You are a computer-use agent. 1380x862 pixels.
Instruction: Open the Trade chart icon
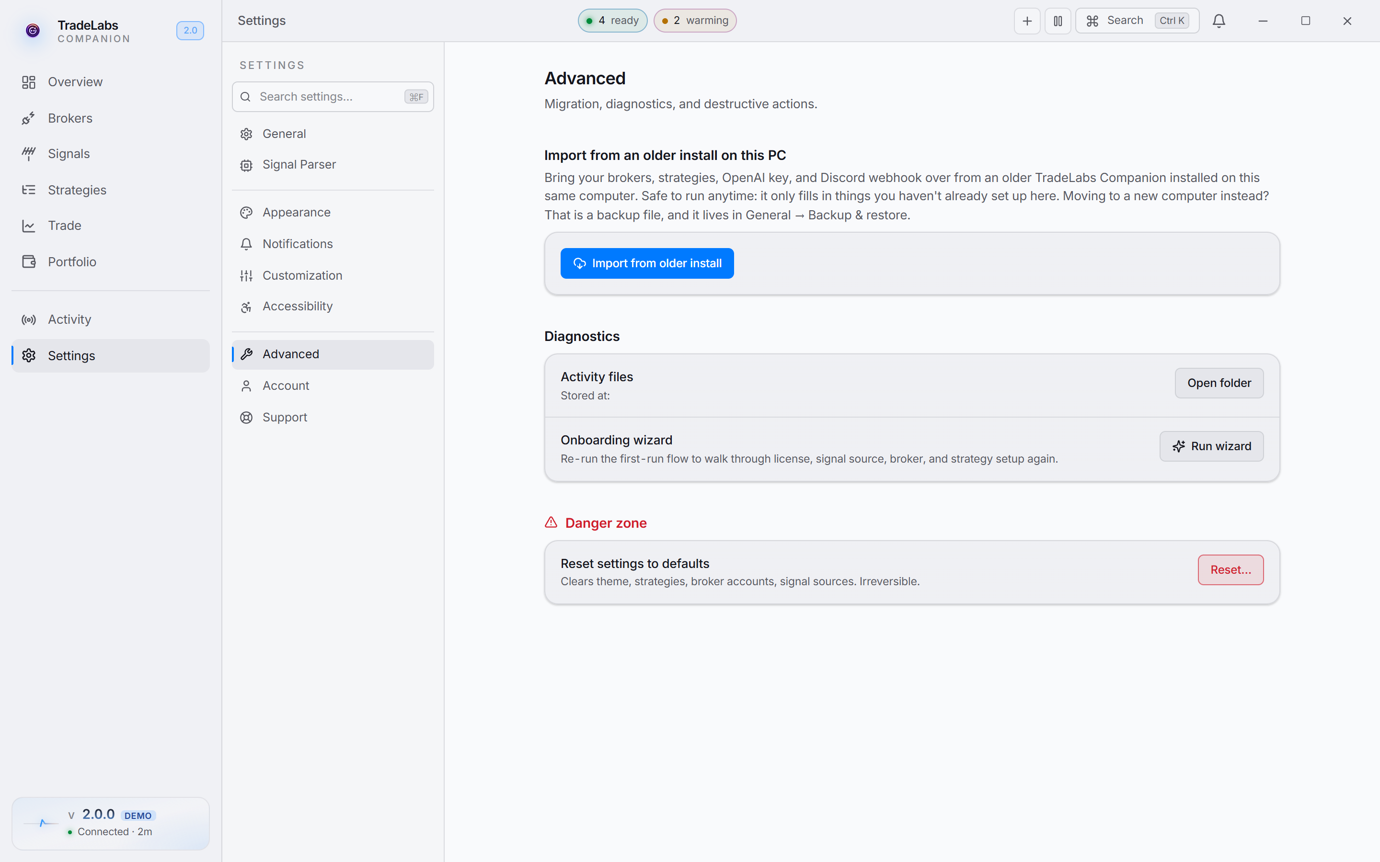click(x=29, y=226)
